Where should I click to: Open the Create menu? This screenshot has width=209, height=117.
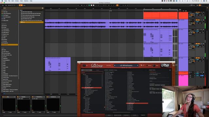(x=17, y=1)
